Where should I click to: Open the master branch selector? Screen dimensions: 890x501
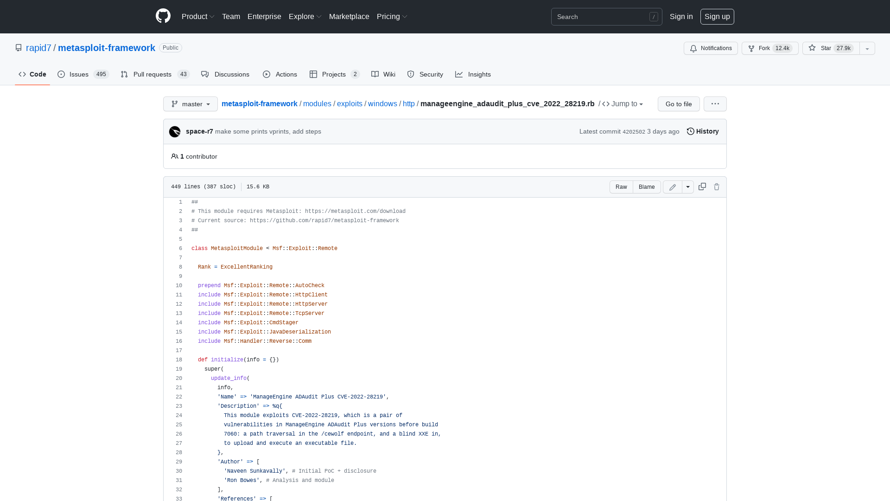coord(190,104)
